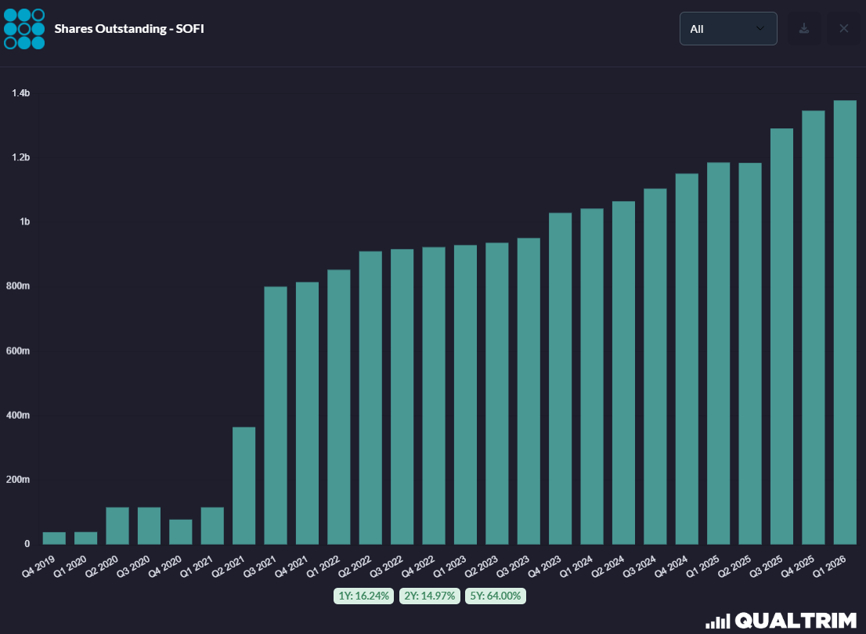Click the 1Y: 16.24% growth badge
This screenshot has width=866, height=634.
(x=363, y=596)
